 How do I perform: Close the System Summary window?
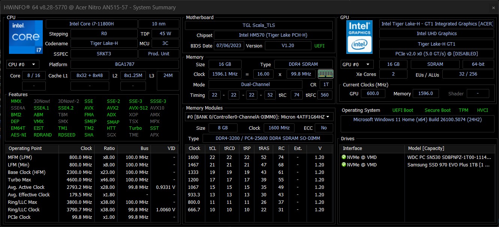click(493, 7)
